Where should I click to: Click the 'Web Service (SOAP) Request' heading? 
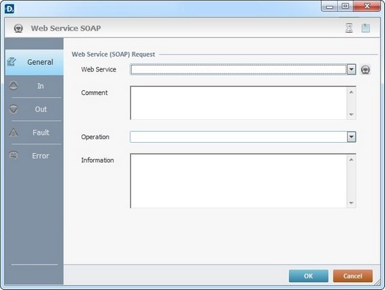114,55
